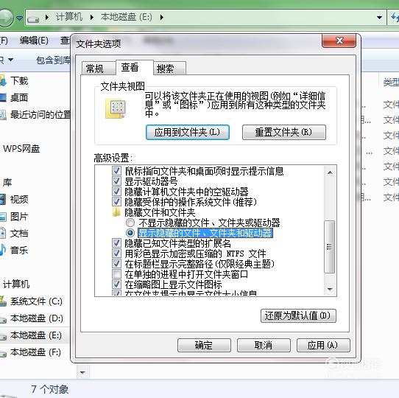The image size is (399, 398).
Task: Select 不显示隐藏的文件、文件夹或驱动器 radio button
Action: 130,223
